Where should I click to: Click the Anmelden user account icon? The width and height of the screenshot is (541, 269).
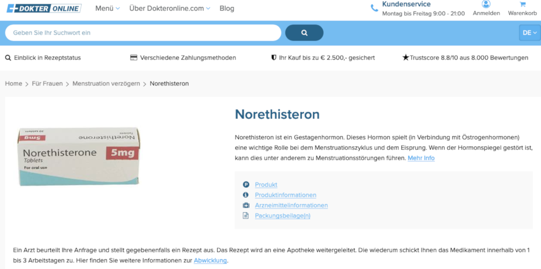click(486, 4)
